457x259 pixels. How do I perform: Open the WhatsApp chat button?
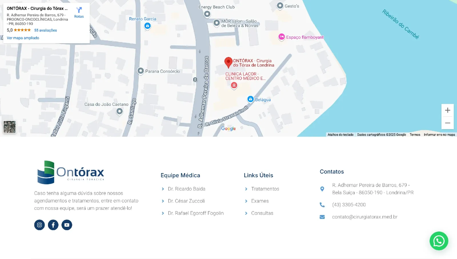pyautogui.click(x=439, y=241)
